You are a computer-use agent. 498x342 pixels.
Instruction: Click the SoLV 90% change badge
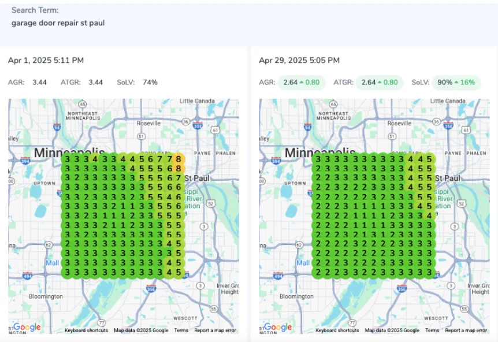click(x=456, y=83)
